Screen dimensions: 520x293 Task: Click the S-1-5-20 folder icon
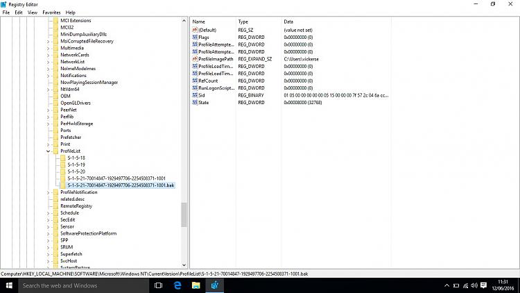pos(63,171)
